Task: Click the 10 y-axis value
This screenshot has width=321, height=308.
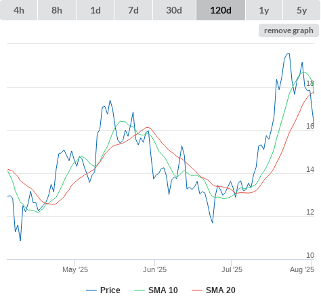Action: coord(310,255)
